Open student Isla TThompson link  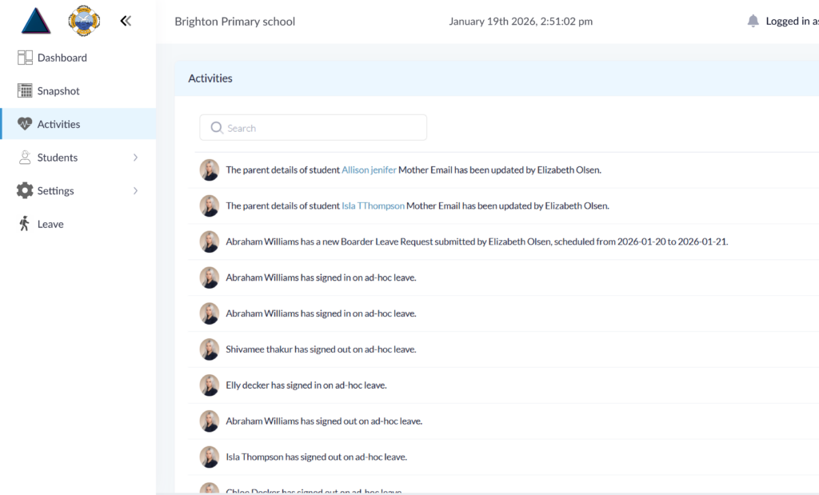(373, 206)
